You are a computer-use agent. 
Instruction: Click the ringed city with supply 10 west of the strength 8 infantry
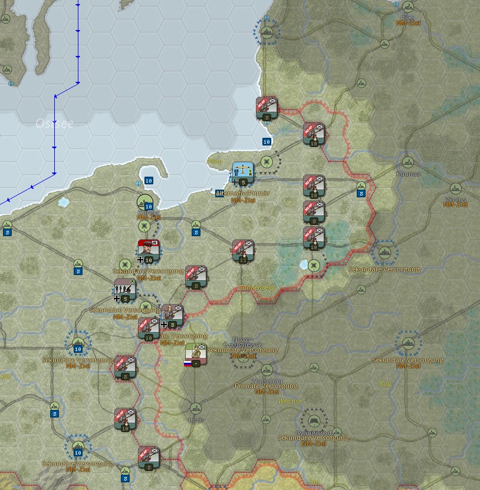(78, 343)
